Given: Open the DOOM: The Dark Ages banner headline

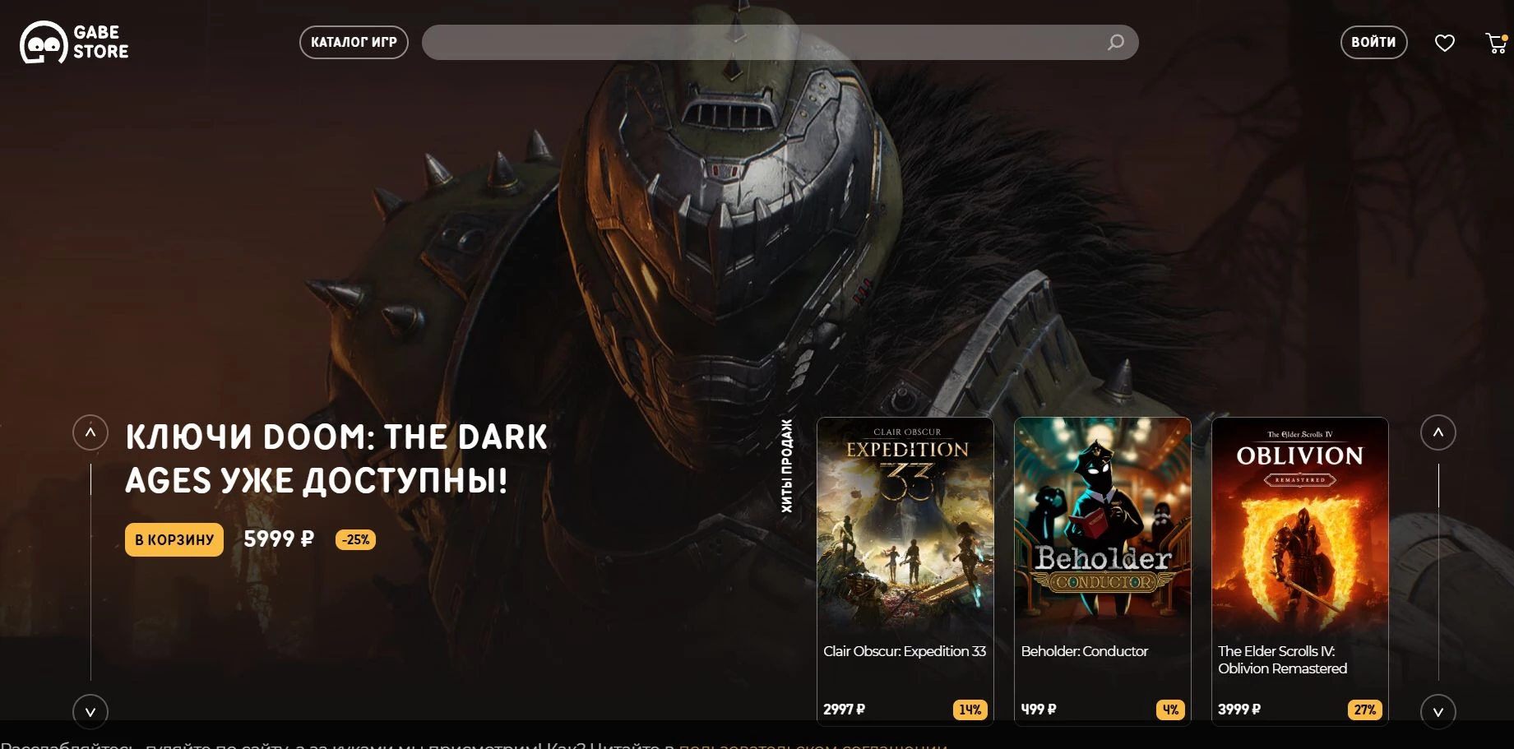Looking at the screenshot, I should click(x=336, y=459).
